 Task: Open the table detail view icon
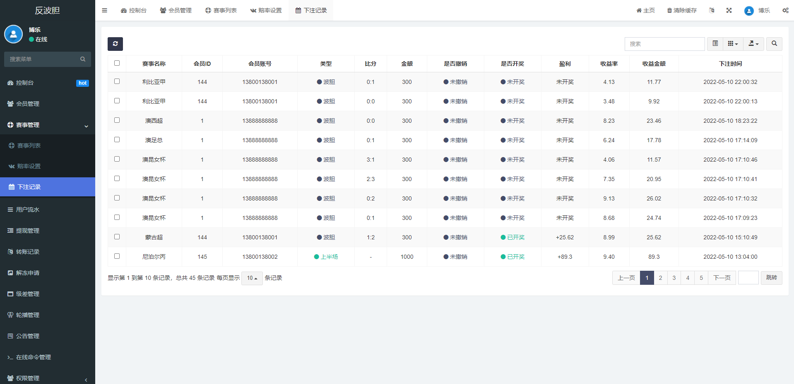(x=714, y=44)
